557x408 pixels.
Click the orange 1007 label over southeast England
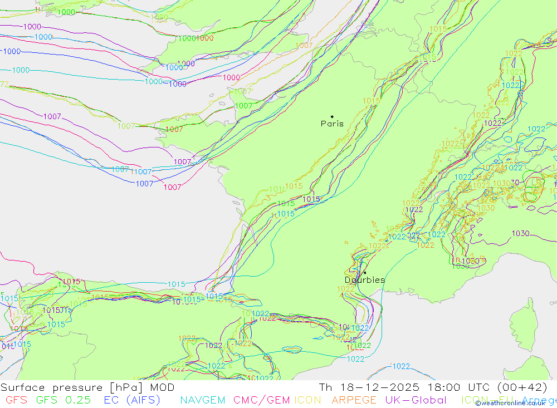[x=304, y=46]
